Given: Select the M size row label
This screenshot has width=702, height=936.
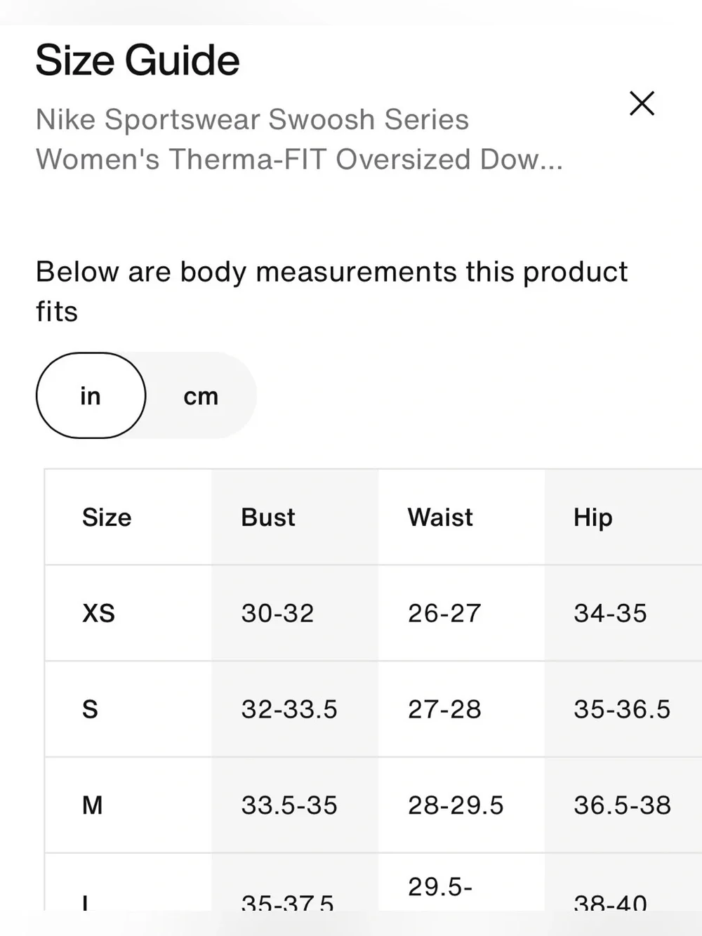Looking at the screenshot, I should point(93,805).
